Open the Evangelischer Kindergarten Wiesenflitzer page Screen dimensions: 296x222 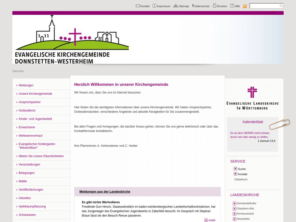pos(37,146)
